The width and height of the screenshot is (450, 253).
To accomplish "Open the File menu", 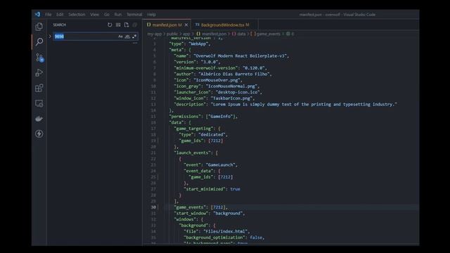I will click(49, 14).
